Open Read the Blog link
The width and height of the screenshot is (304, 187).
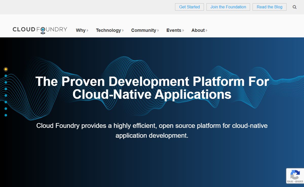pos(270,7)
